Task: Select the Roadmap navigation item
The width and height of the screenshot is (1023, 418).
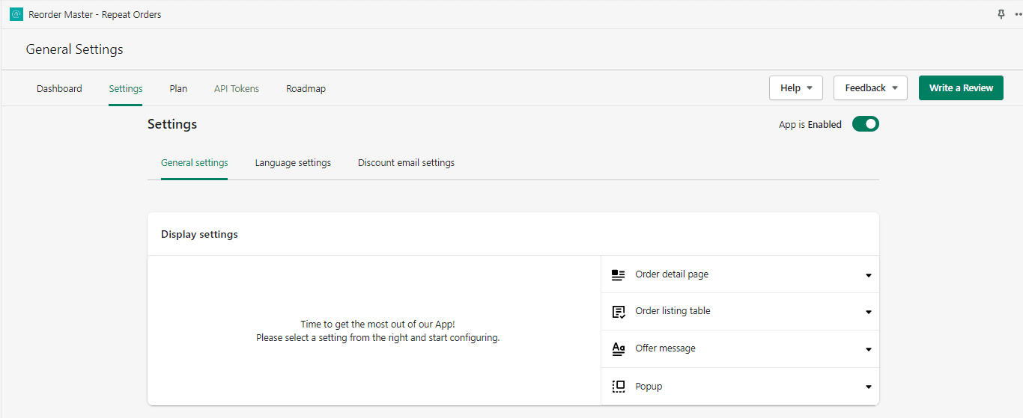Action: (x=306, y=89)
